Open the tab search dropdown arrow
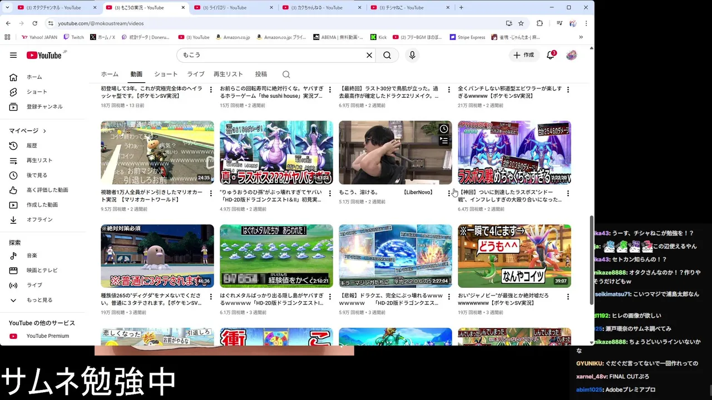The width and height of the screenshot is (712, 400). tap(7, 8)
